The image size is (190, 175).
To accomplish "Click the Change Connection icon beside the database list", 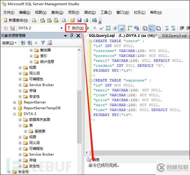I will click(x=12, y=28).
